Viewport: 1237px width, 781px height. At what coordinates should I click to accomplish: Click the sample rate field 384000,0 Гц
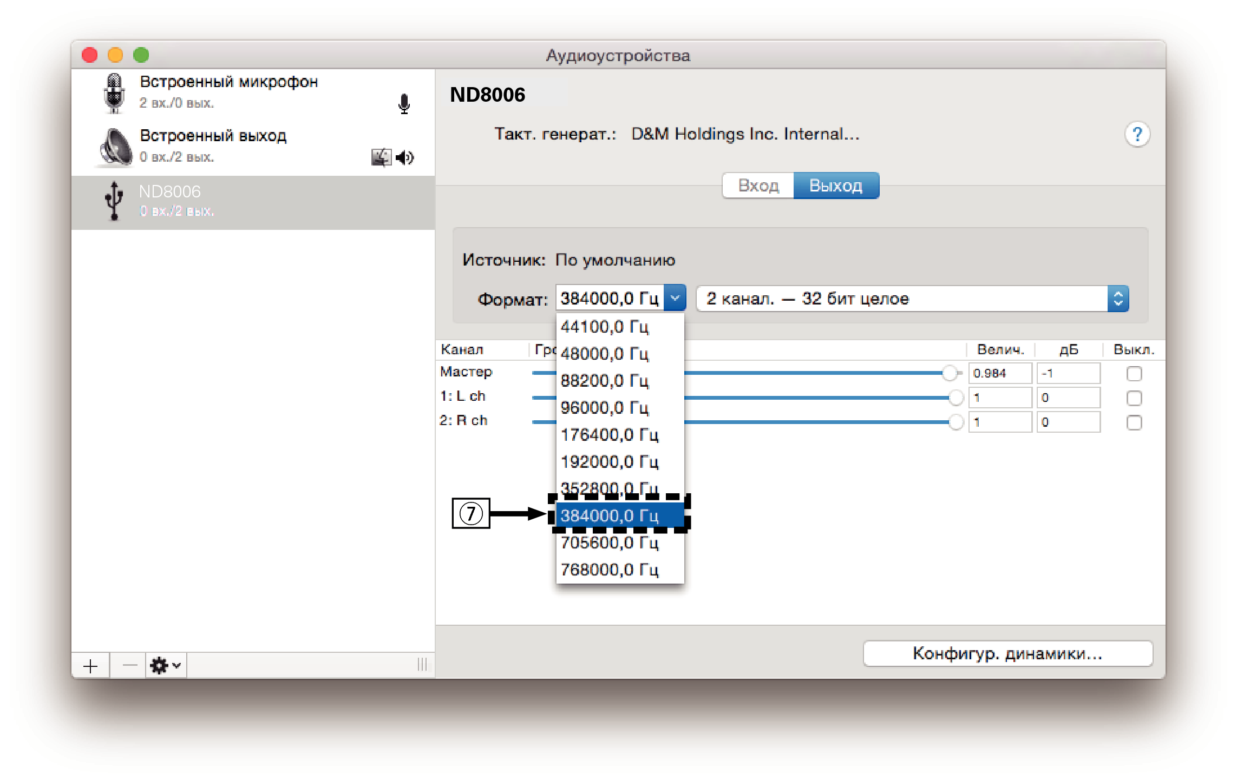click(610, 298)
